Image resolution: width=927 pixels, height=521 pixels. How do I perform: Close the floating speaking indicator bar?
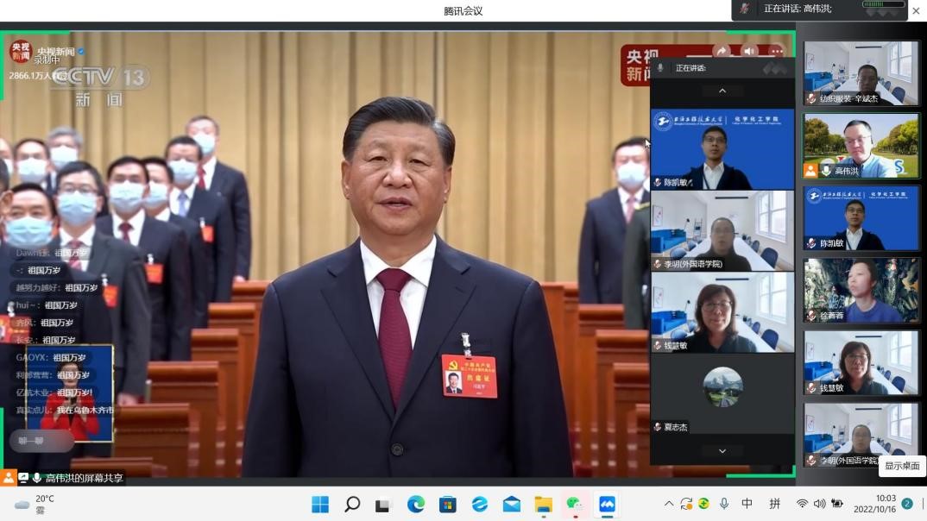tap(916, 10)
